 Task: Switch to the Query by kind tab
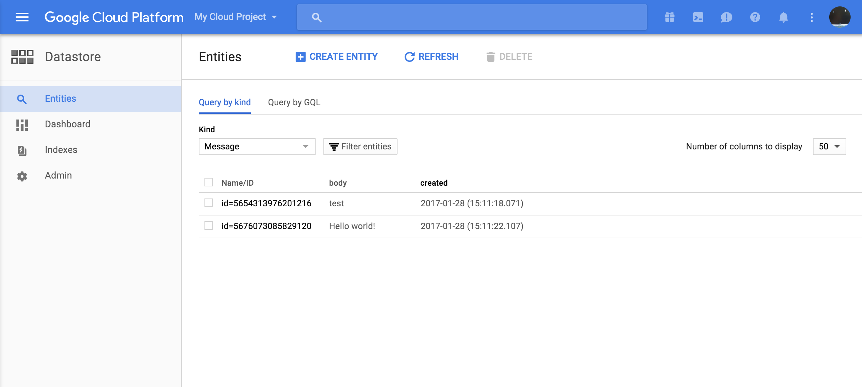pos(225,102)
